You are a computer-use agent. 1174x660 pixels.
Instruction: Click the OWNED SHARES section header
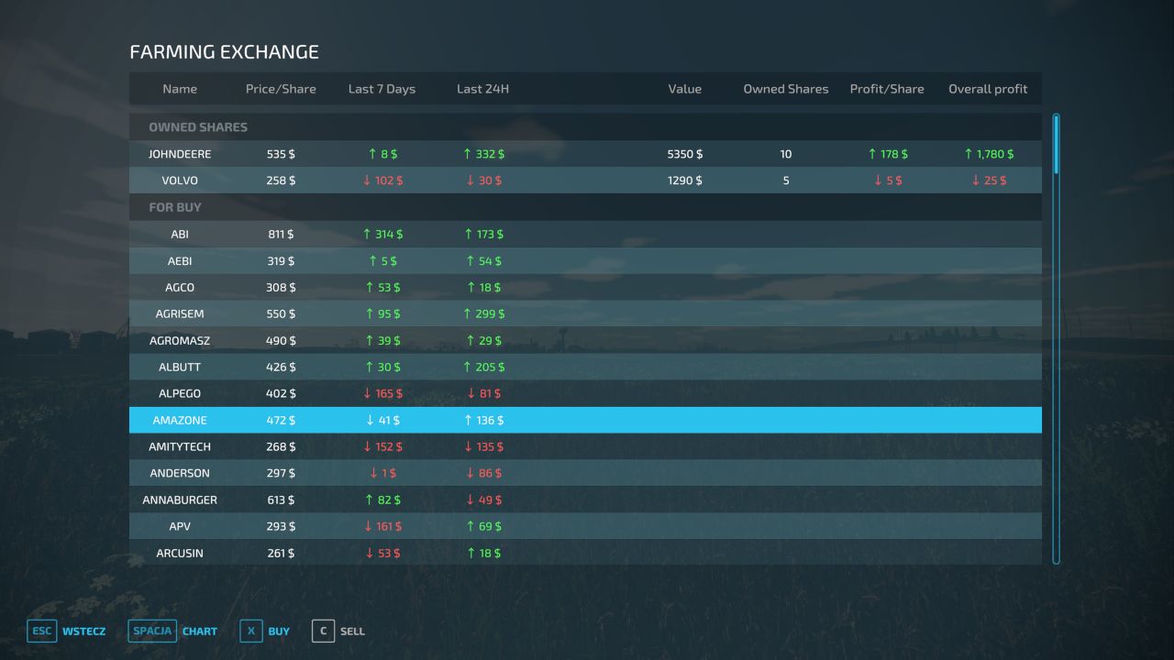(198, 127)
